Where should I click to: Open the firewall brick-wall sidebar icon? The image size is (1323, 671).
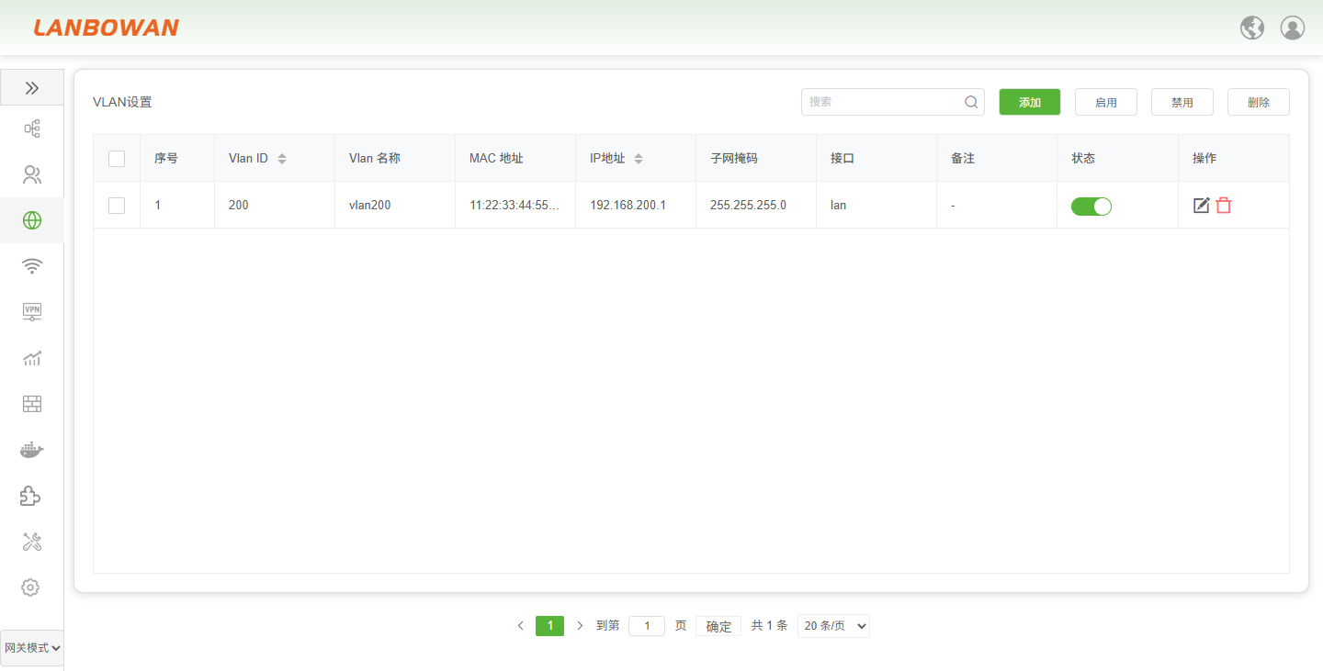(32, 404)
